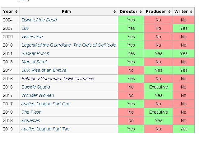Follow the Watchmen film link
The height and width of the screenshot is (150, 213).
[32, 37]
